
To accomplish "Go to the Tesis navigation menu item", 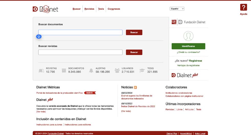I will coord(101,9).
